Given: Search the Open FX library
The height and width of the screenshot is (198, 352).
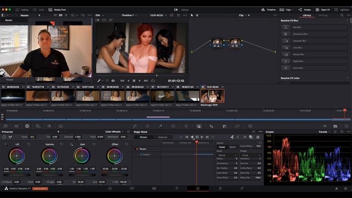Looking at the screenshot, I should tap(342, 15).
